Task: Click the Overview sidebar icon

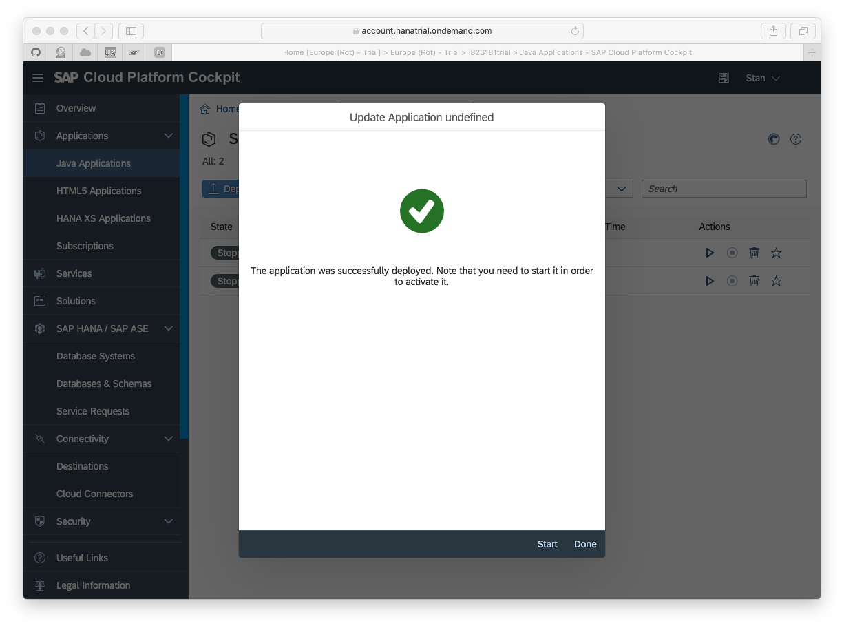Action: (40, 108)
